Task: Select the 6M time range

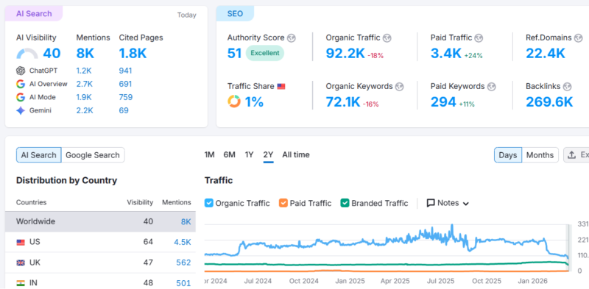Action: (x=229, y=154)
